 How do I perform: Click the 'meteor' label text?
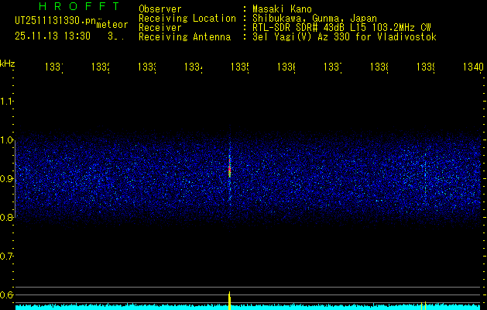(112, 25)
